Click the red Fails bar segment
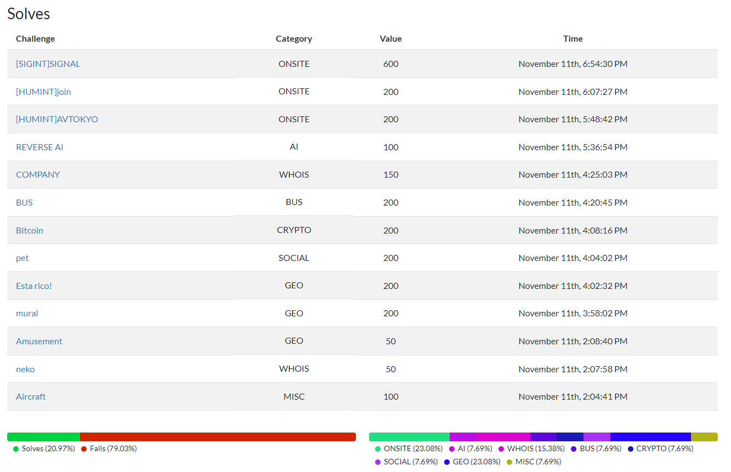Screen dimensions: 731x472 coord(218,437)
